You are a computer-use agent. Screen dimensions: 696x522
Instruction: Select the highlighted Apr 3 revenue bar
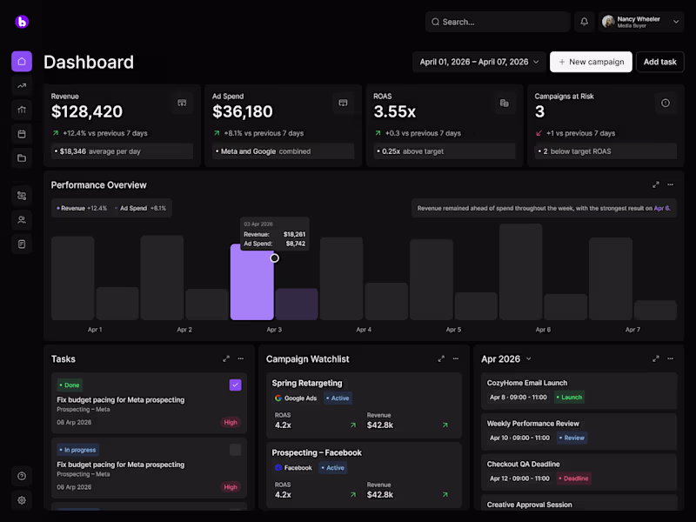(251, 282)
